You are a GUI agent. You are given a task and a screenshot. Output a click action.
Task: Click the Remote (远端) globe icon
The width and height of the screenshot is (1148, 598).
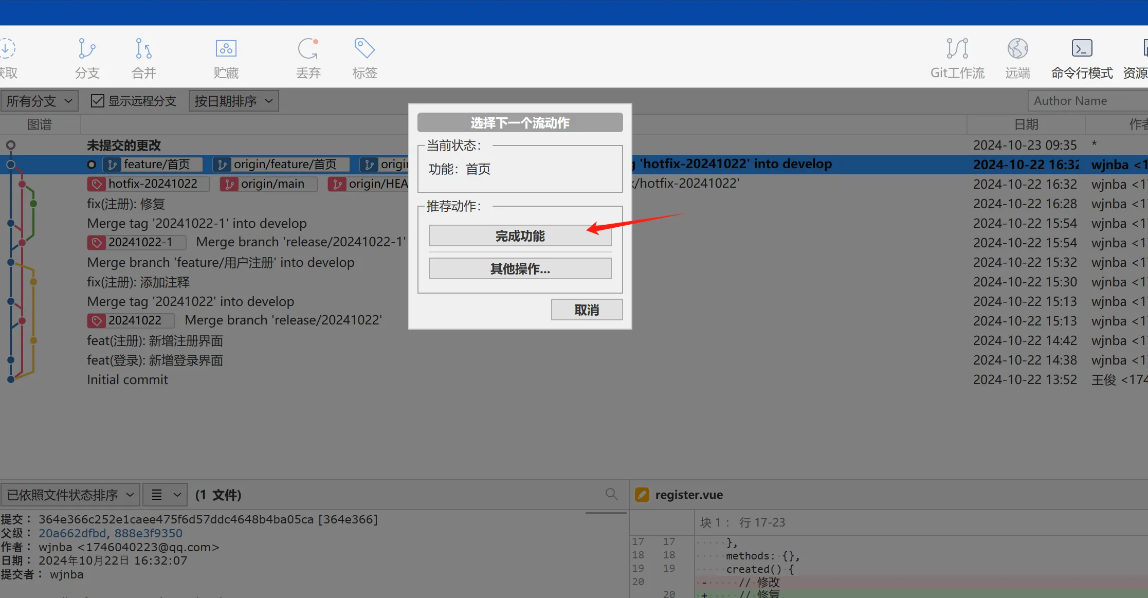[x=1017, y=49]
